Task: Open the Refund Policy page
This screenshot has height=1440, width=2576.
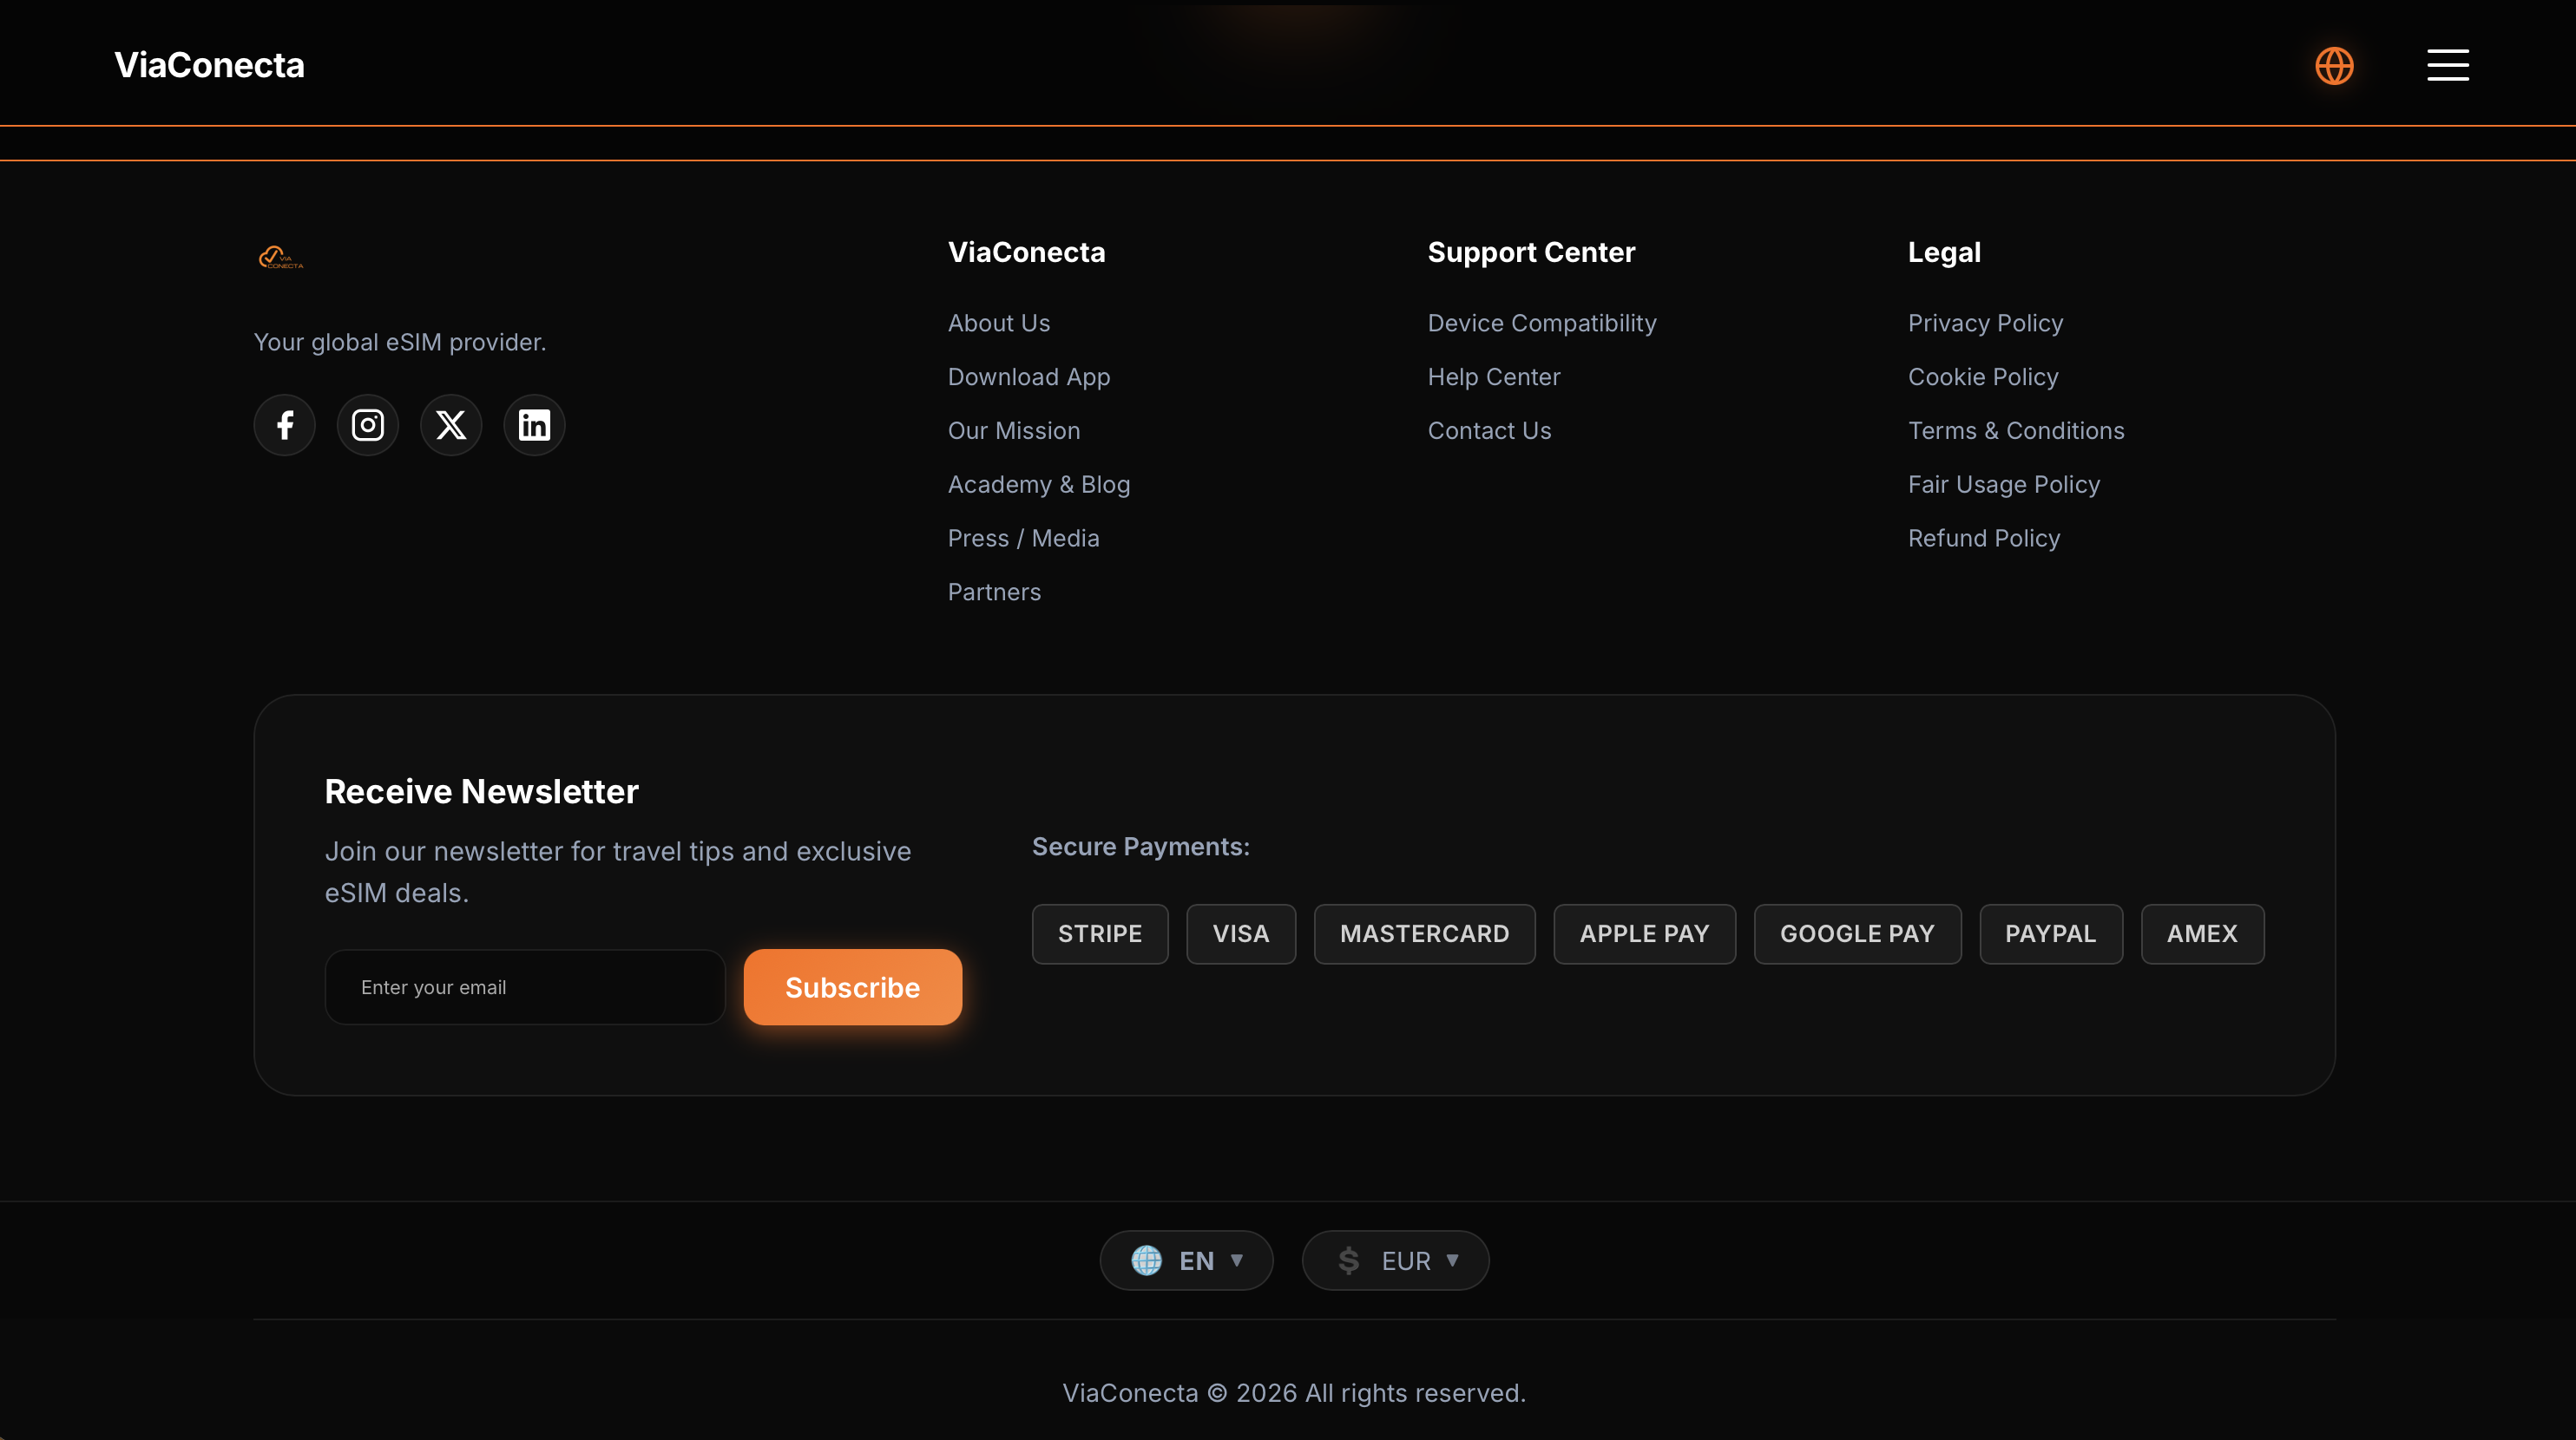Action: (x=1984, y=538)
